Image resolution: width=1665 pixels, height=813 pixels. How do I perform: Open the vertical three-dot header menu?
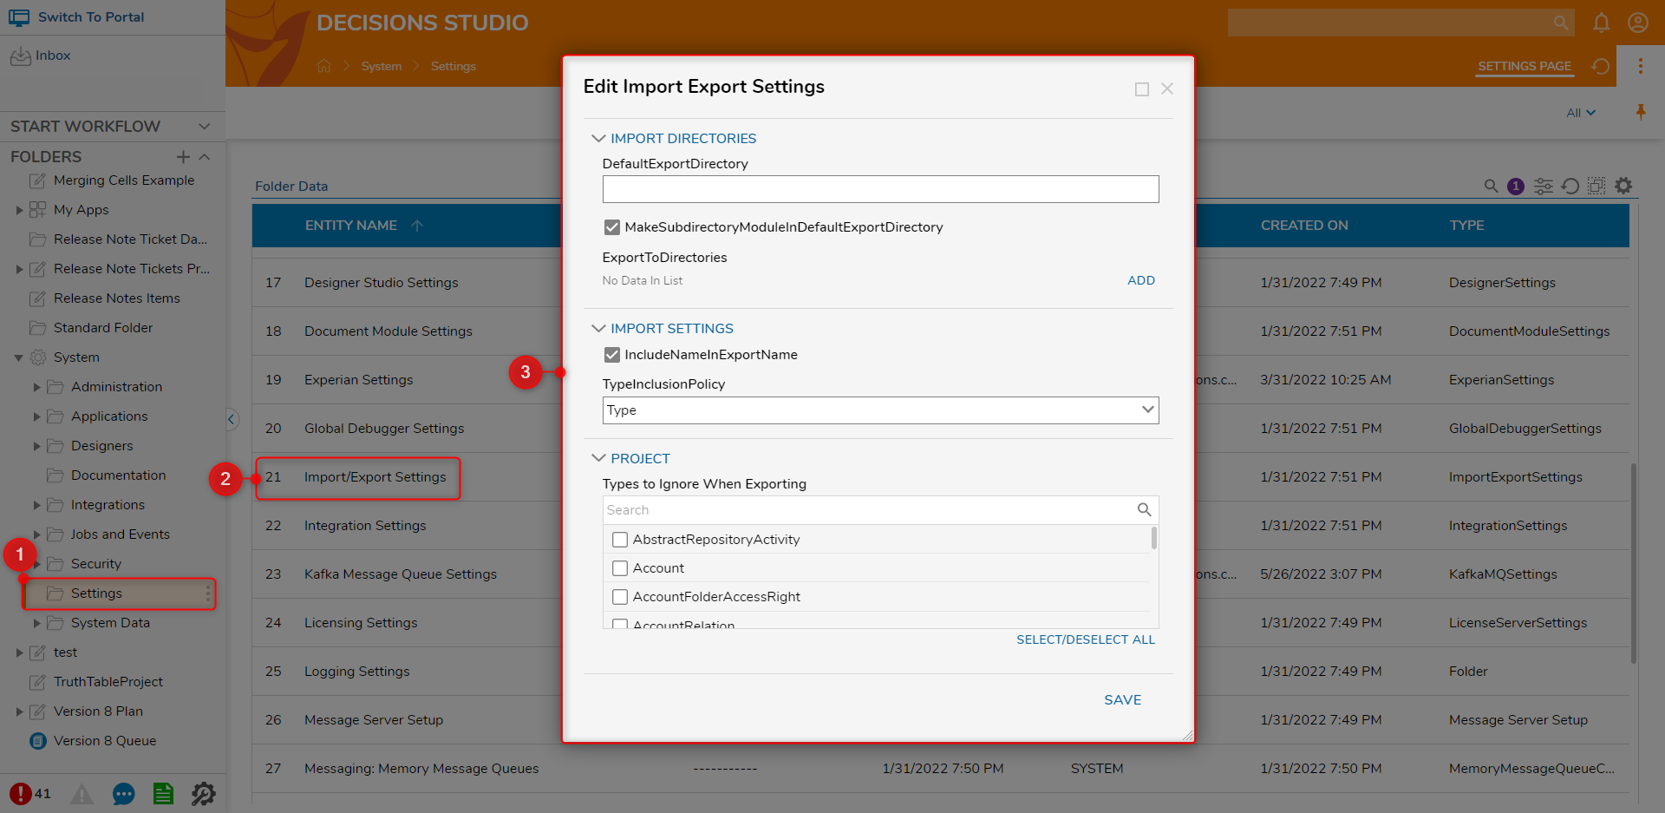pyautogui.click(x=1640, y=66)
